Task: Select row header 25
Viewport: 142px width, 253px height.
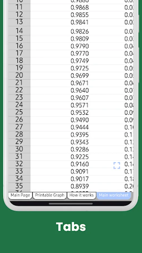Action: (x=19, y=113)
